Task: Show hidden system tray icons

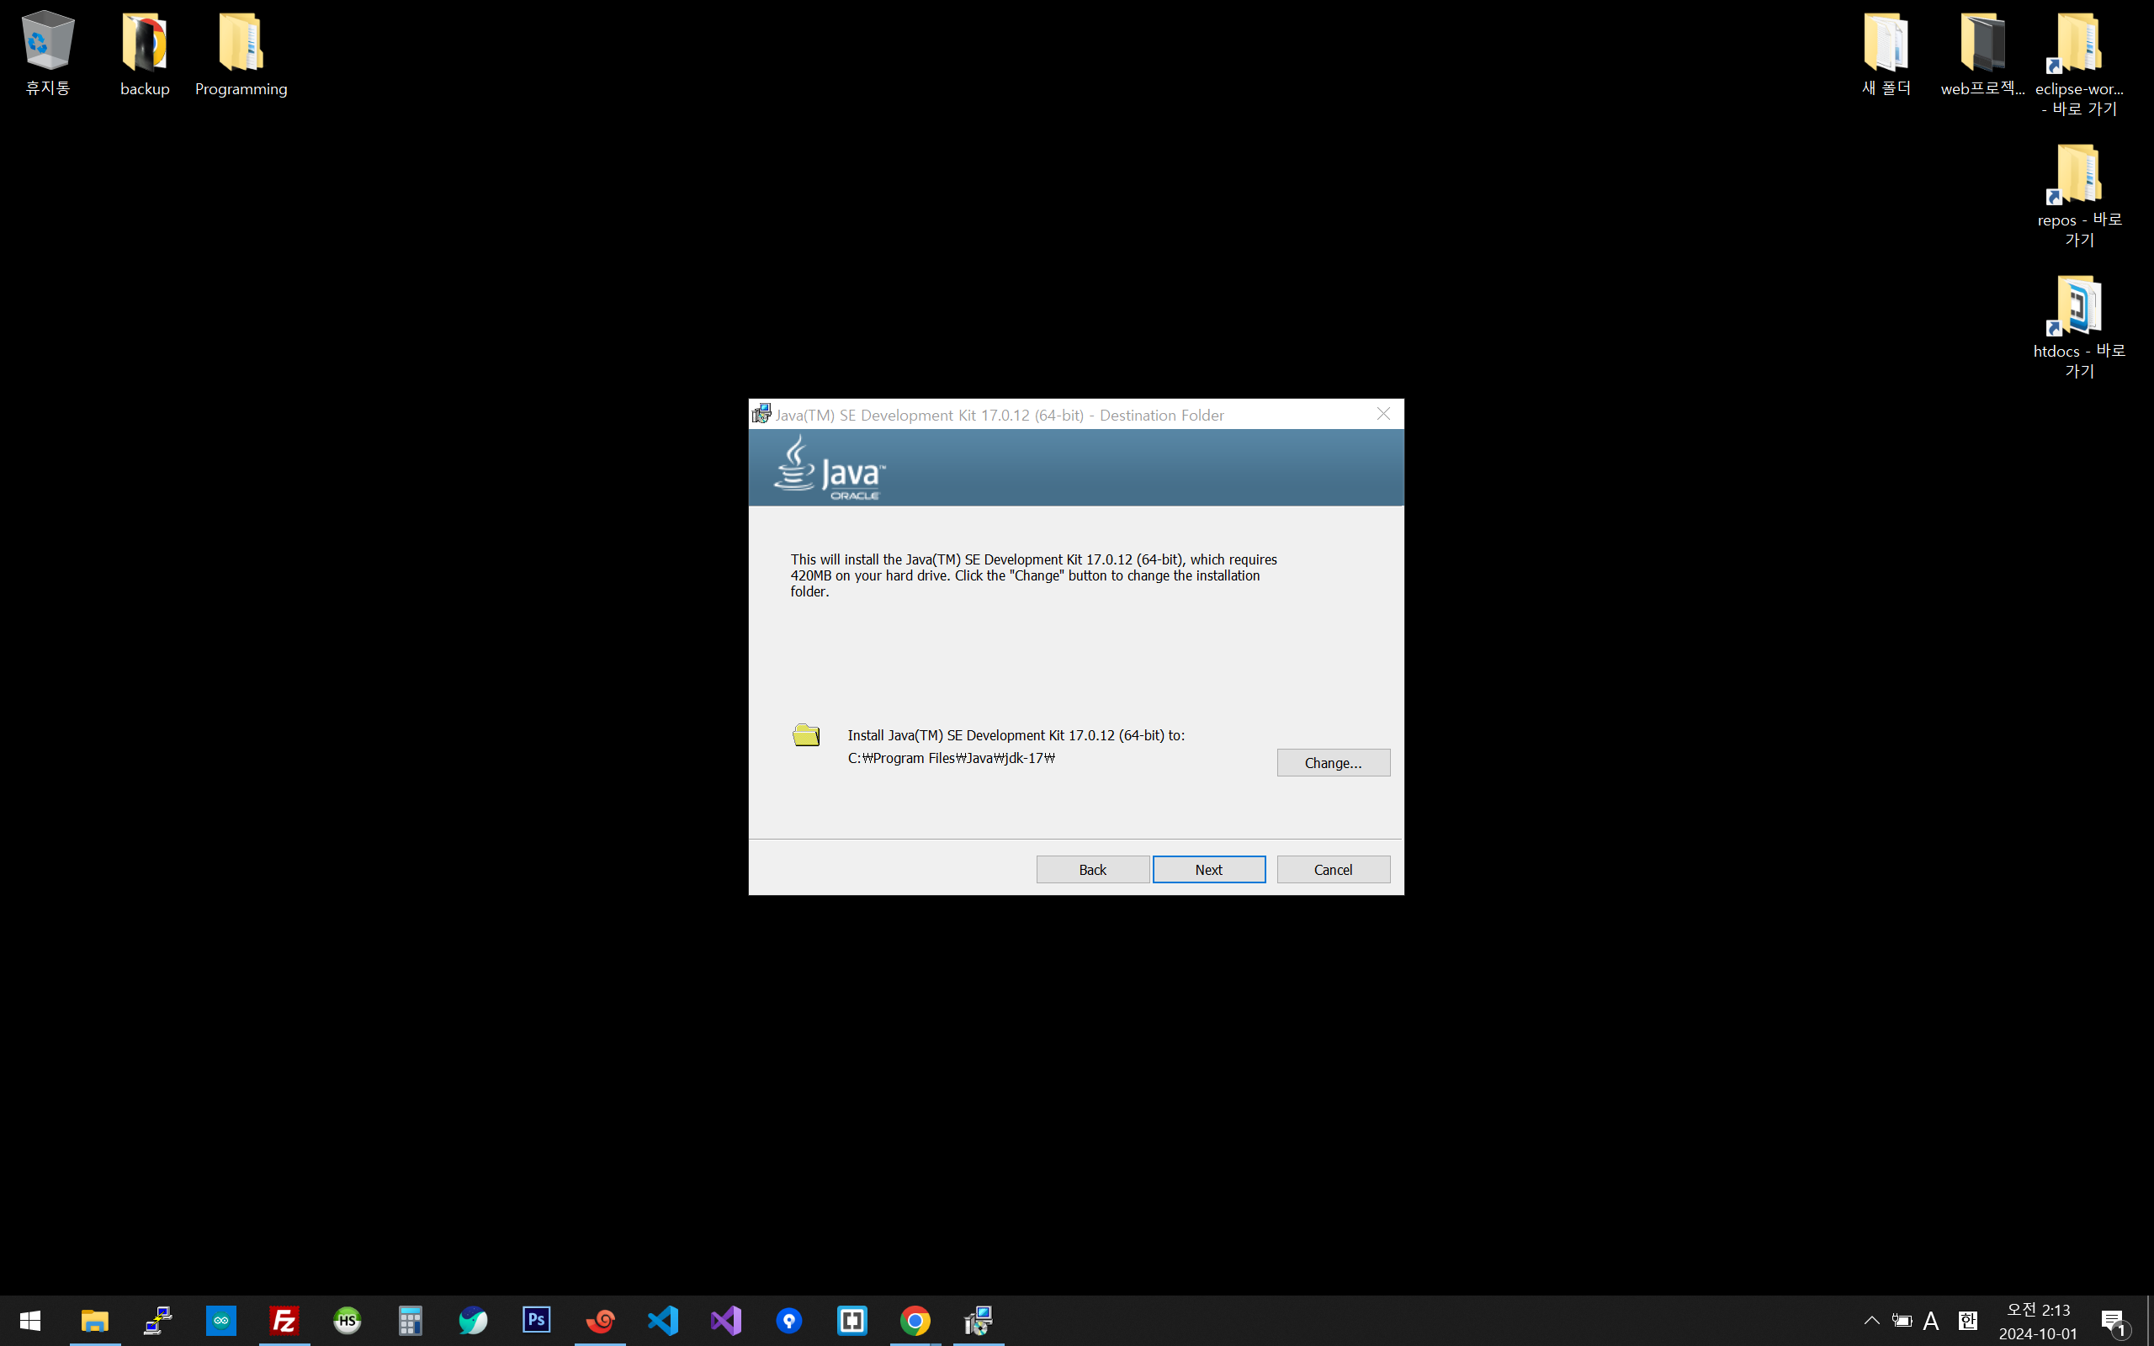Action: tap(1871, 1320)
